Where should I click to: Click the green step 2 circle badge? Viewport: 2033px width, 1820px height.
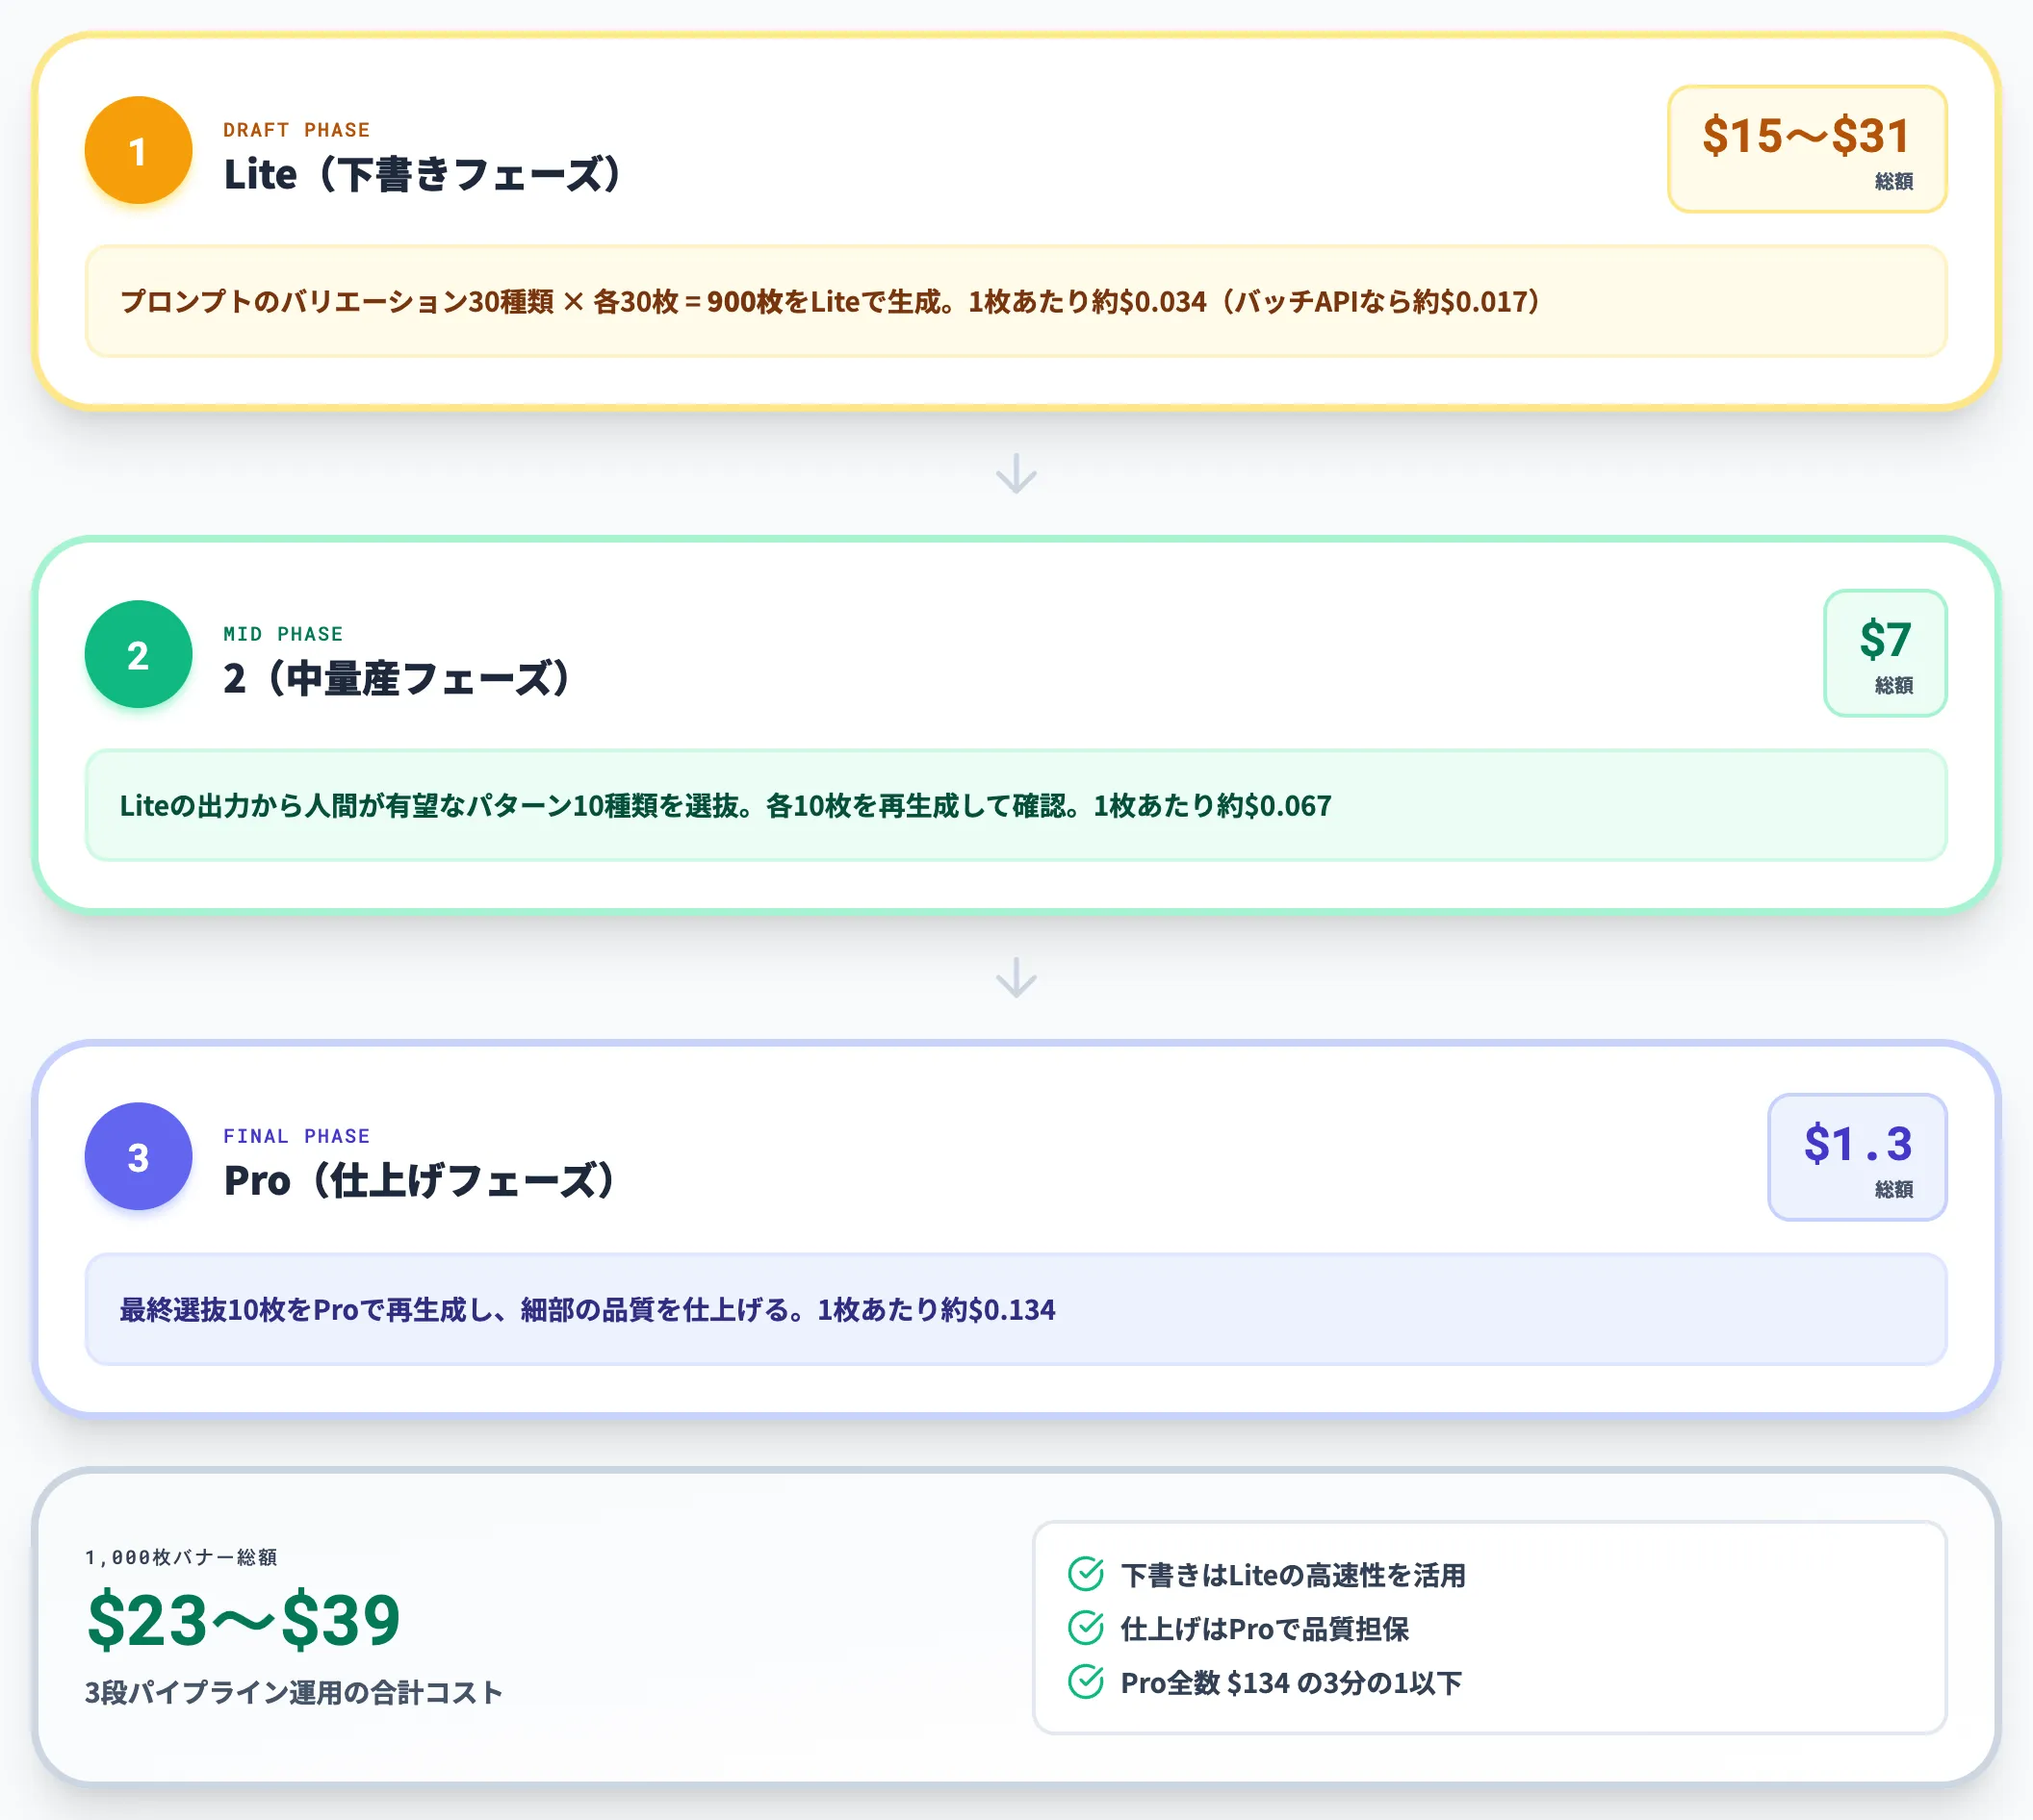tap(138, 655)
